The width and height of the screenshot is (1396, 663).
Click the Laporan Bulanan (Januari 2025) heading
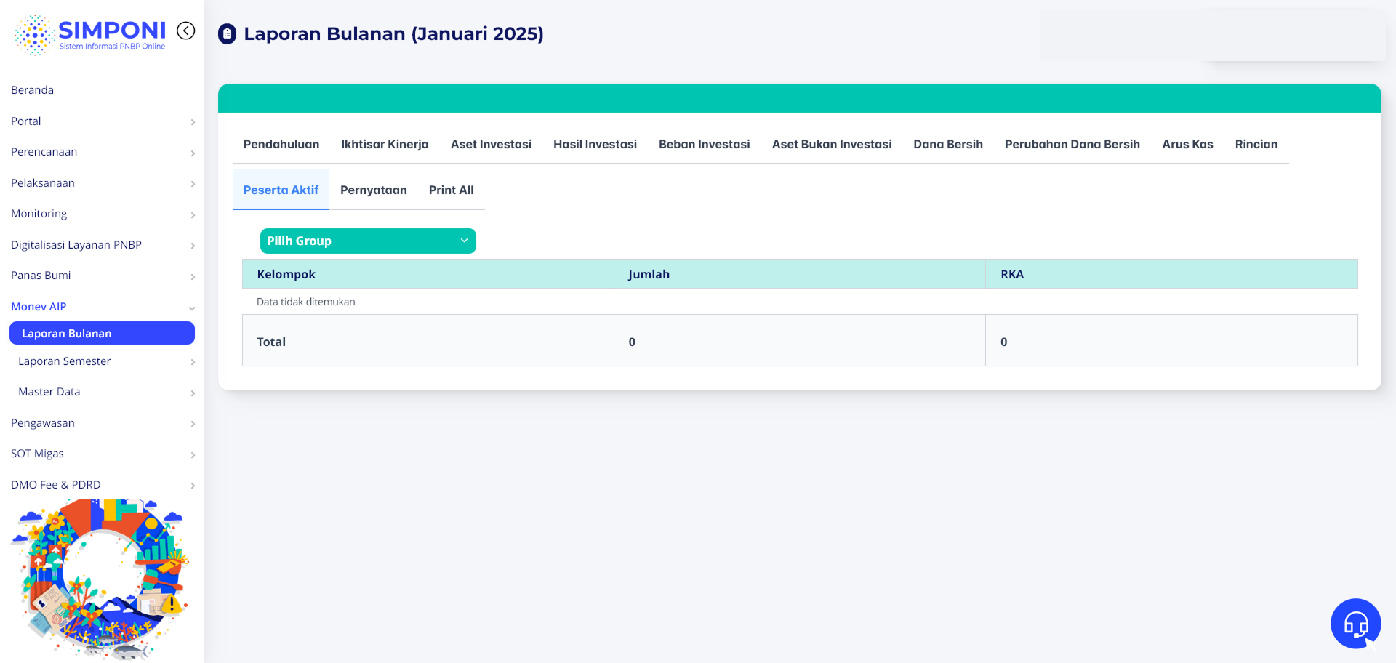(x=394, y=33)
